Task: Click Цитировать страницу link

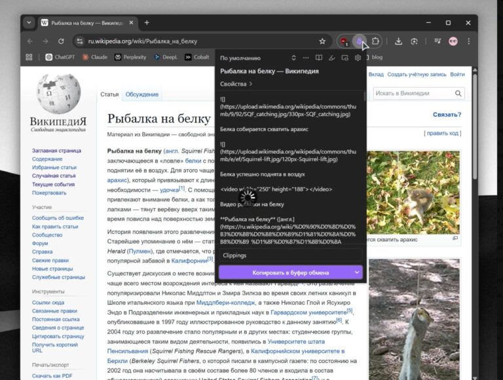Action: pyautogui.click(x=58, y=336)
